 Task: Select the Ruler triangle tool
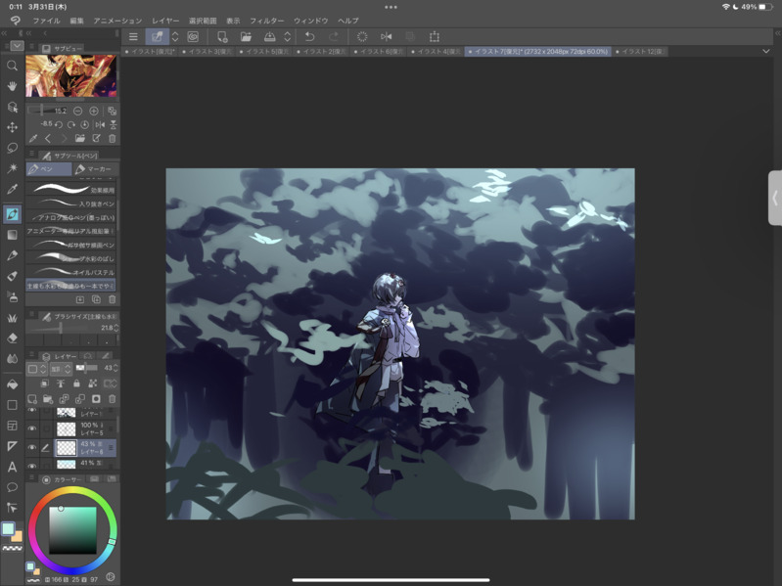point(12,446)
